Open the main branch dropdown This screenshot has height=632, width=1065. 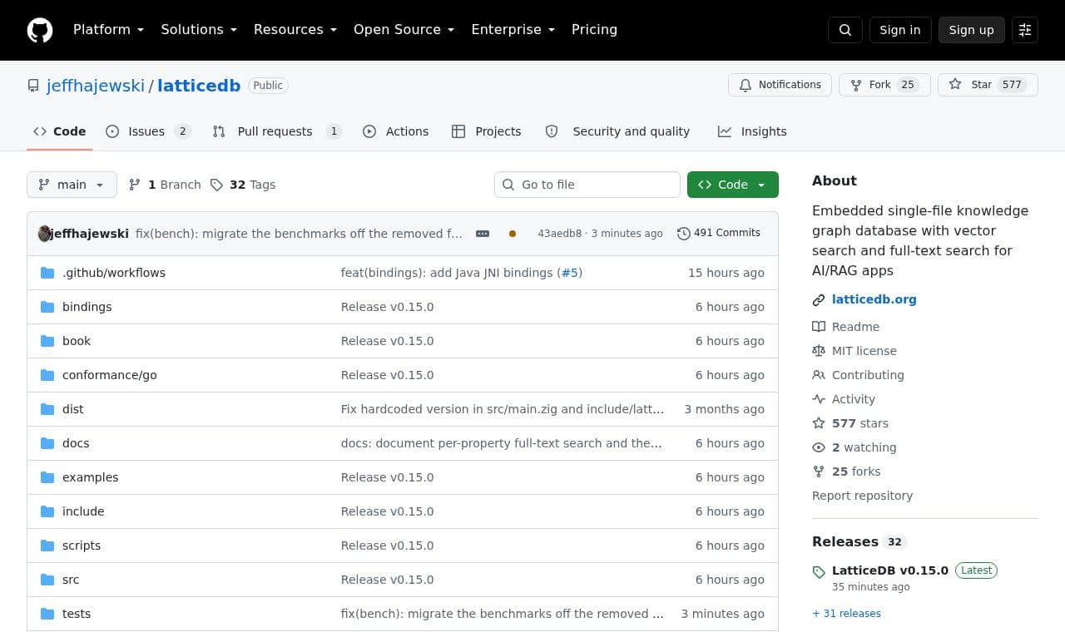(72, 185)
